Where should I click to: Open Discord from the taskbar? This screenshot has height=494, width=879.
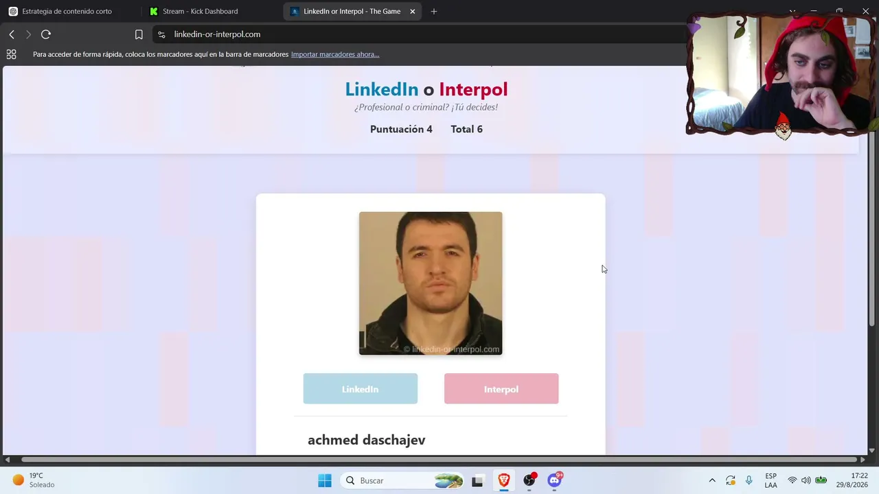pos(555,480)
